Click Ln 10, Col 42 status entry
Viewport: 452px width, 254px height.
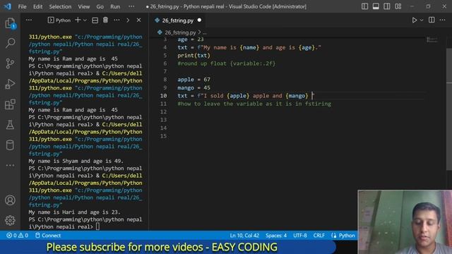pos(244,235)
